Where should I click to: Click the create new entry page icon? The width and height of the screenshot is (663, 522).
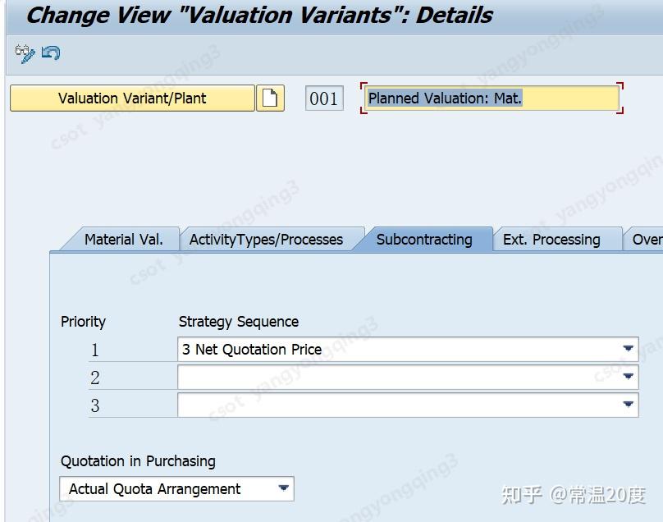point(270,98)
